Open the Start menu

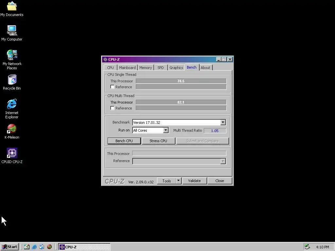(x=9, y=247)
